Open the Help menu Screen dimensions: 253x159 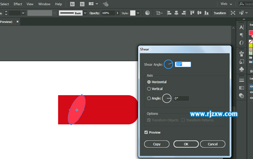point(59,4)
